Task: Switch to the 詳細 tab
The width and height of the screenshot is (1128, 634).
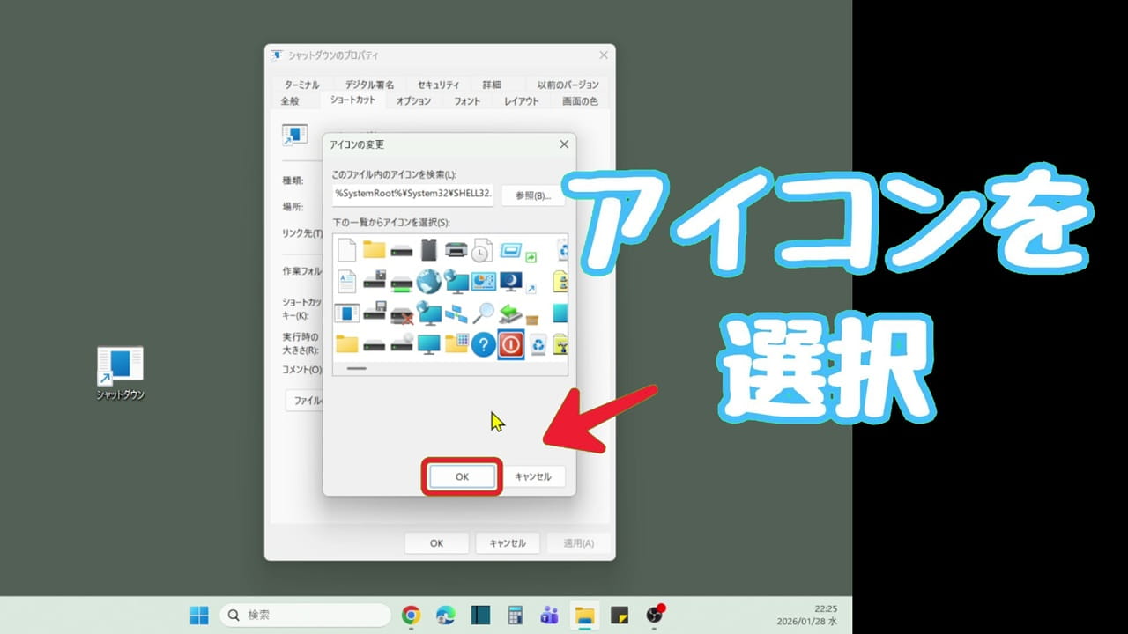Action: click(493, 85)
